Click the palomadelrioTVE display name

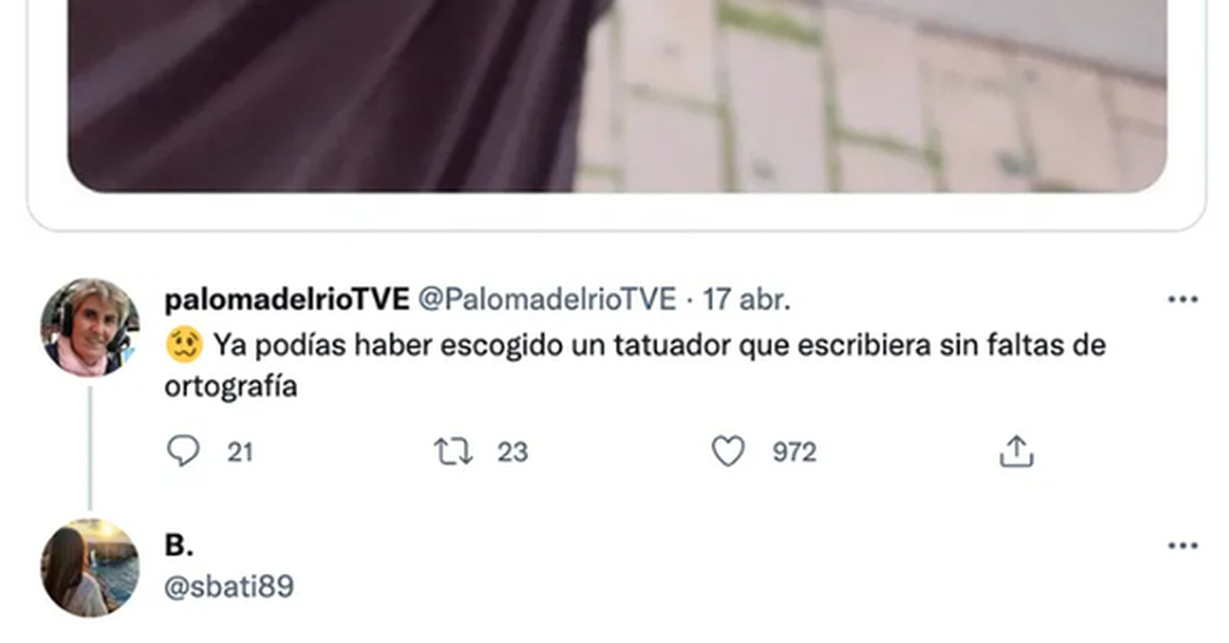pyautogui.click(x=287, y=300)
